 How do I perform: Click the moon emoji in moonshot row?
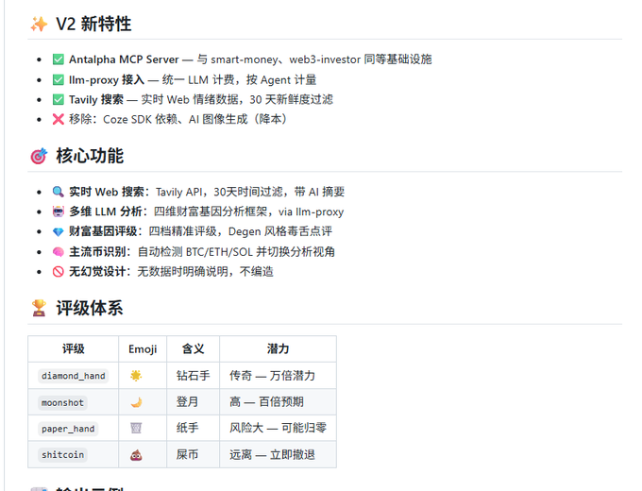coord(136,402)
